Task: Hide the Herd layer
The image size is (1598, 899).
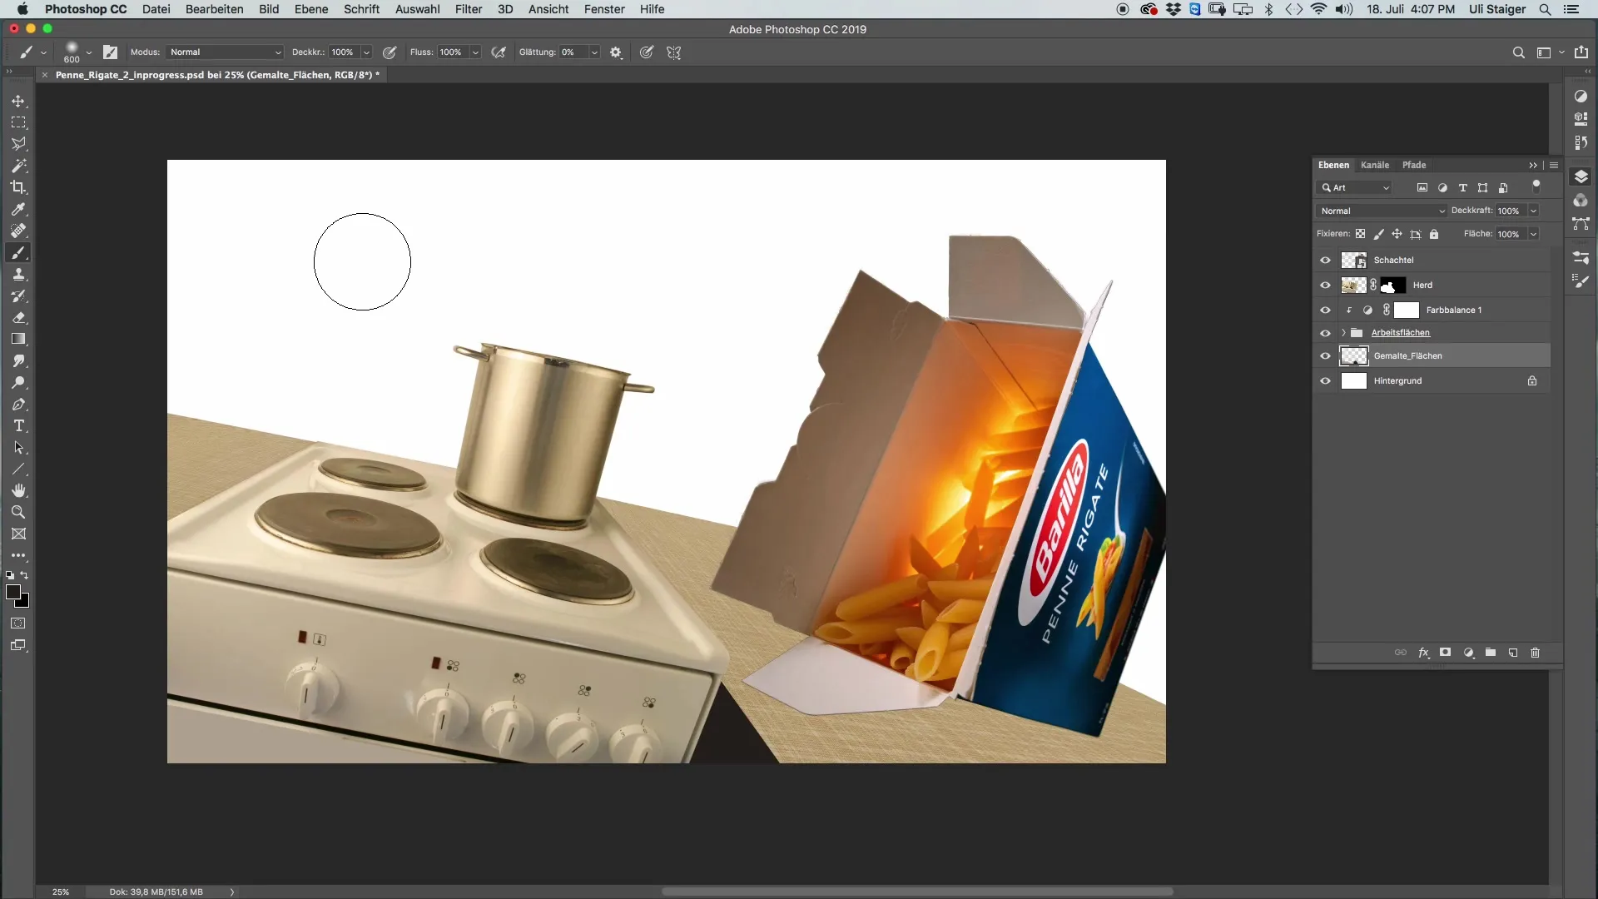Action: tap(1325, 285)
